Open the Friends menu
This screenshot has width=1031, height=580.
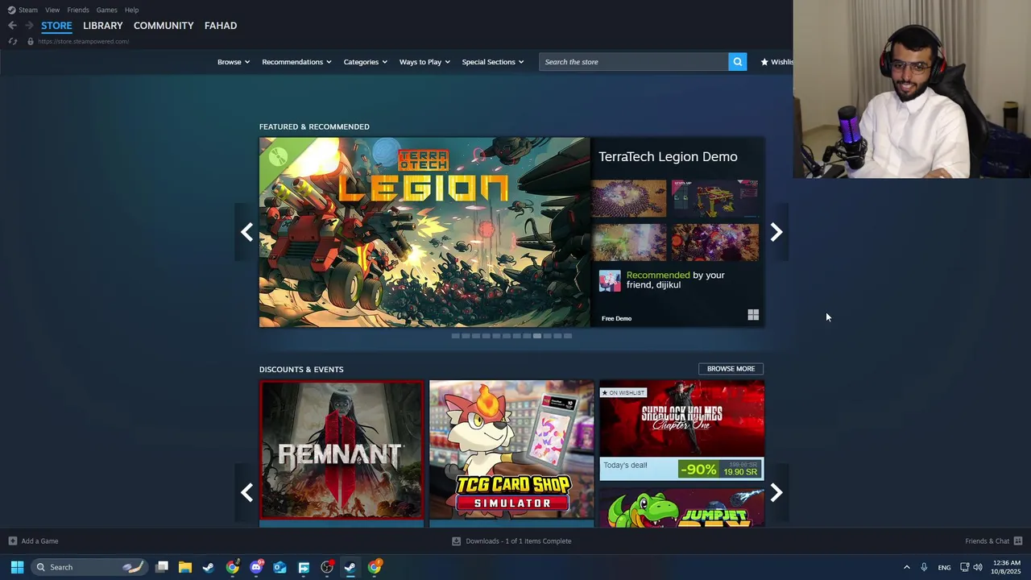(78, 10)
